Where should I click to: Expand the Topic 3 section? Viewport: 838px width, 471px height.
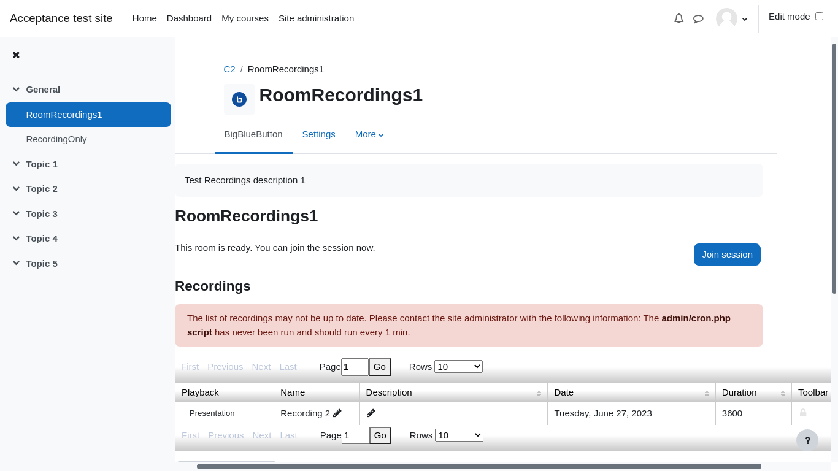click(16, 213)
